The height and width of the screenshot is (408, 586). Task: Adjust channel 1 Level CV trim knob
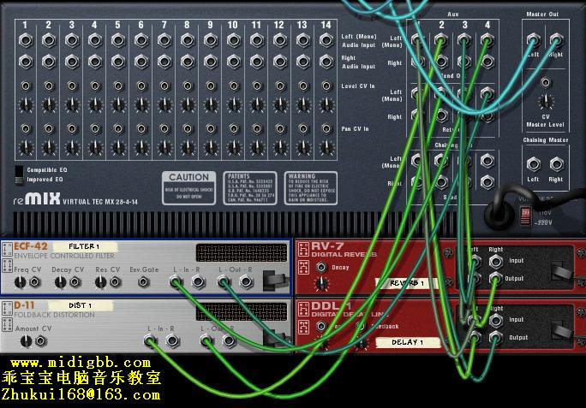[26, 105]
